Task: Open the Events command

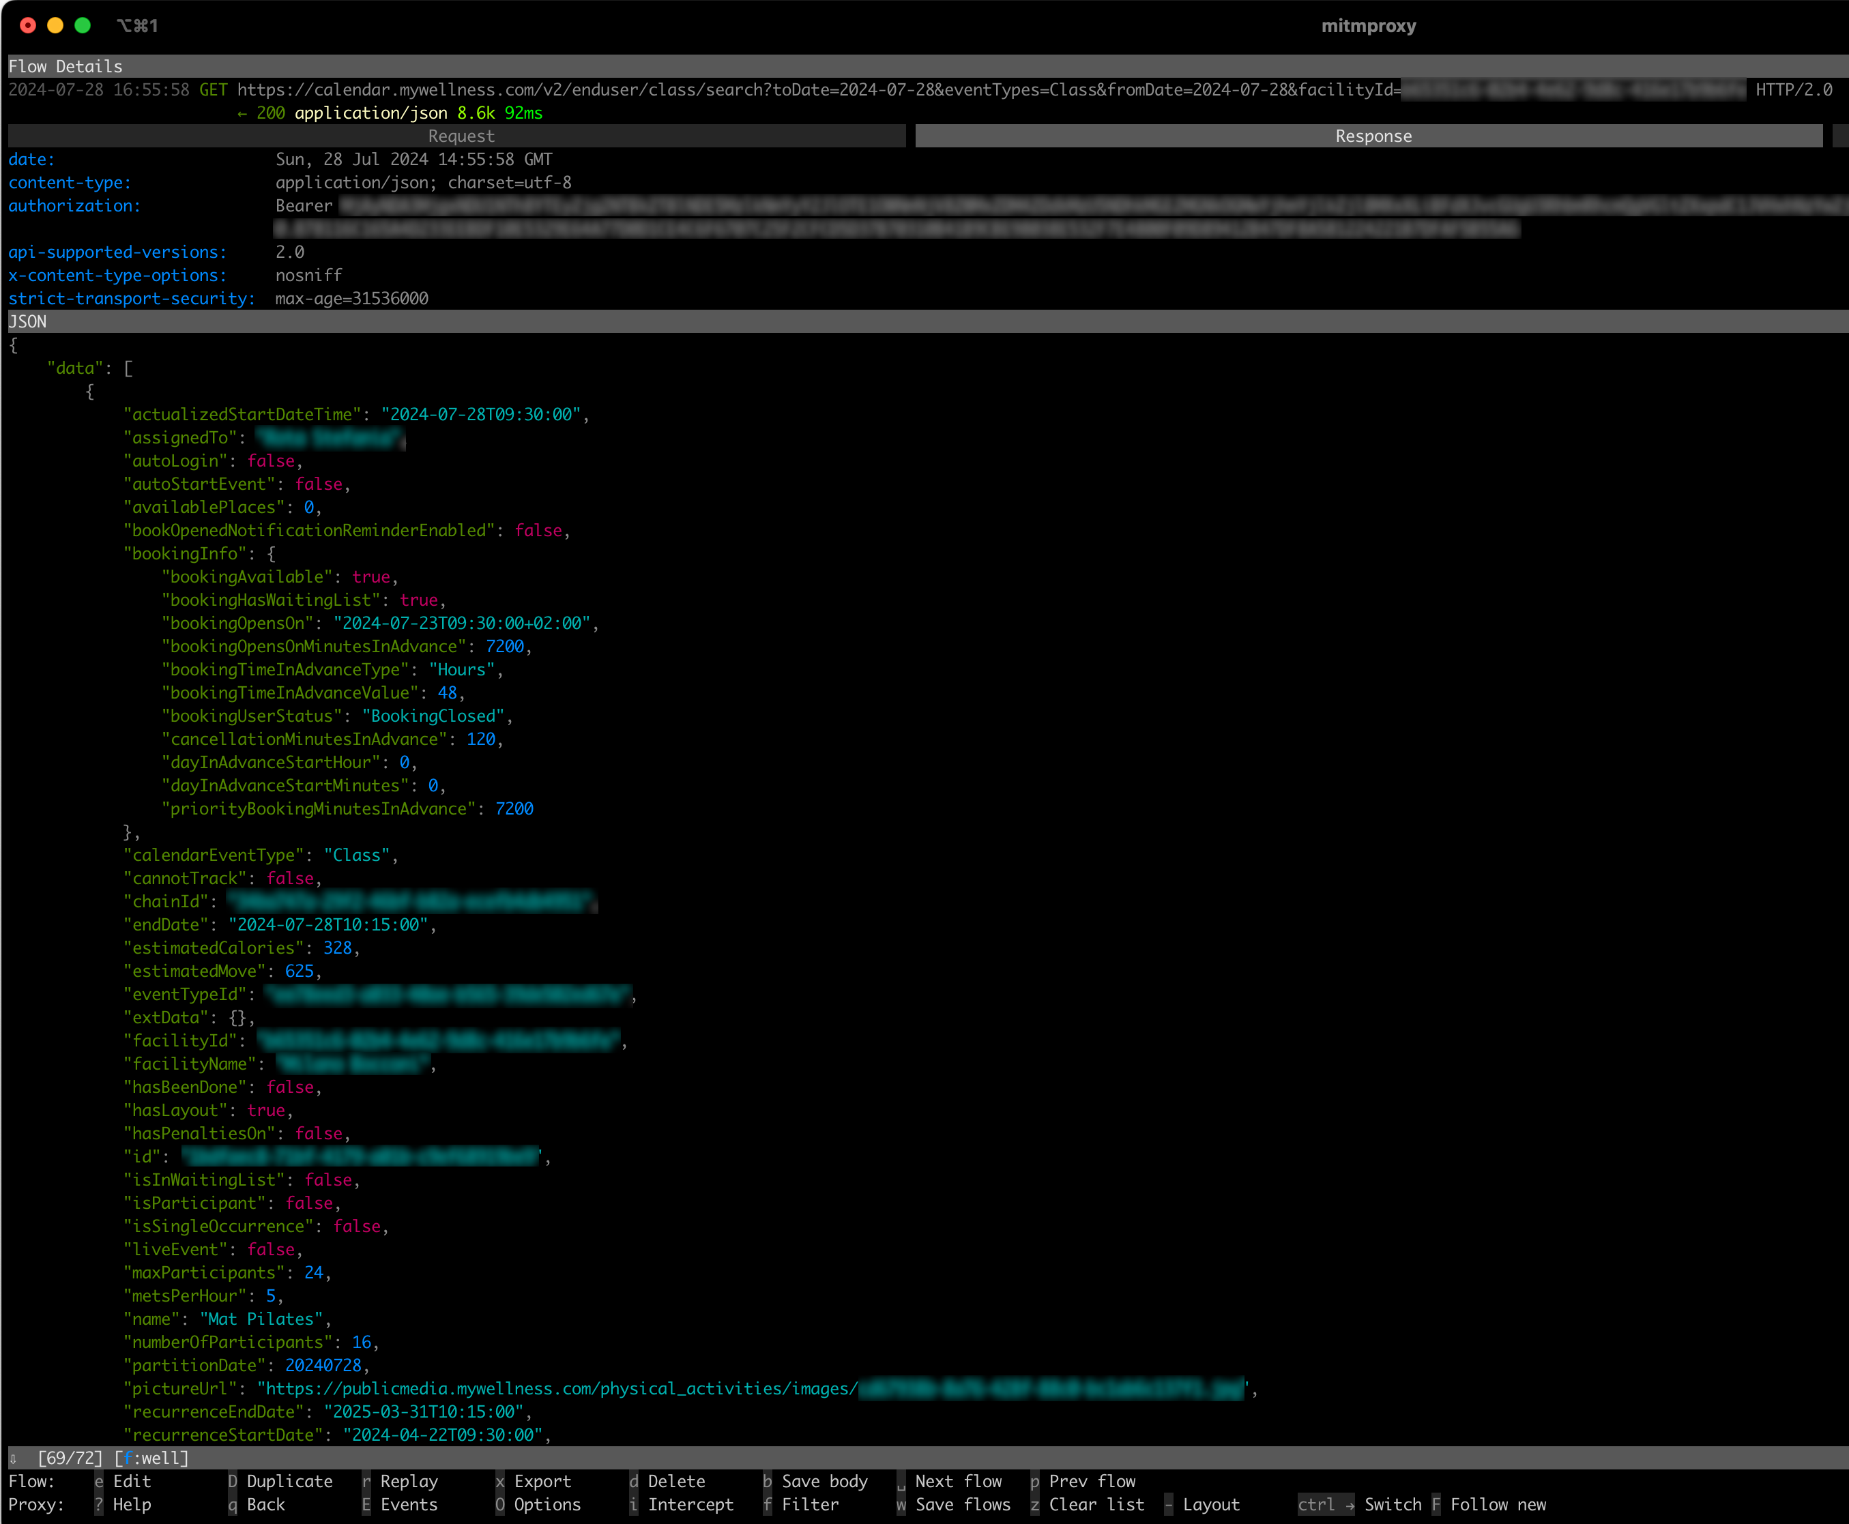Action: click(x=399, y=1504)
